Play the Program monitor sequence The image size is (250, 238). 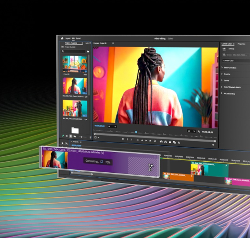click(x=146, y=140)
